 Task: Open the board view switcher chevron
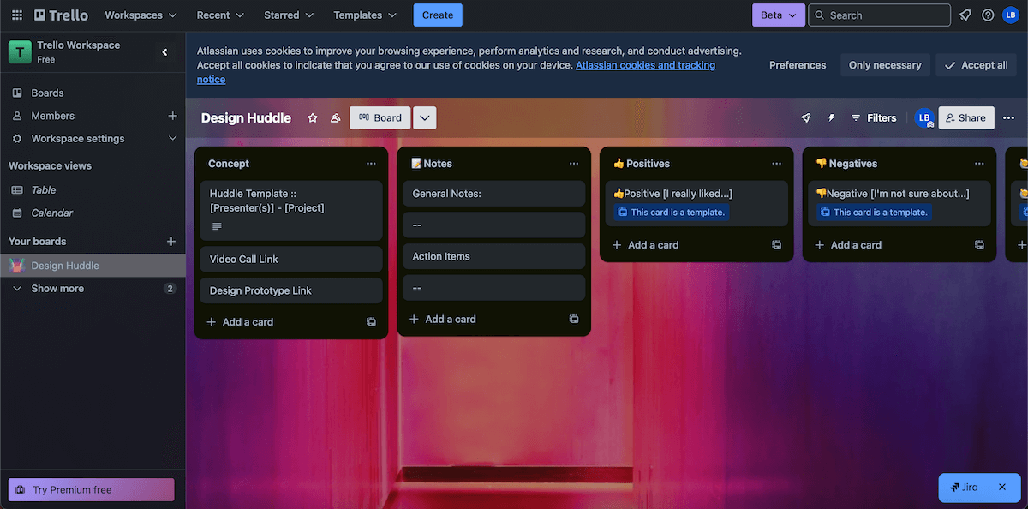pyautogui.click(x=425, y=118)
